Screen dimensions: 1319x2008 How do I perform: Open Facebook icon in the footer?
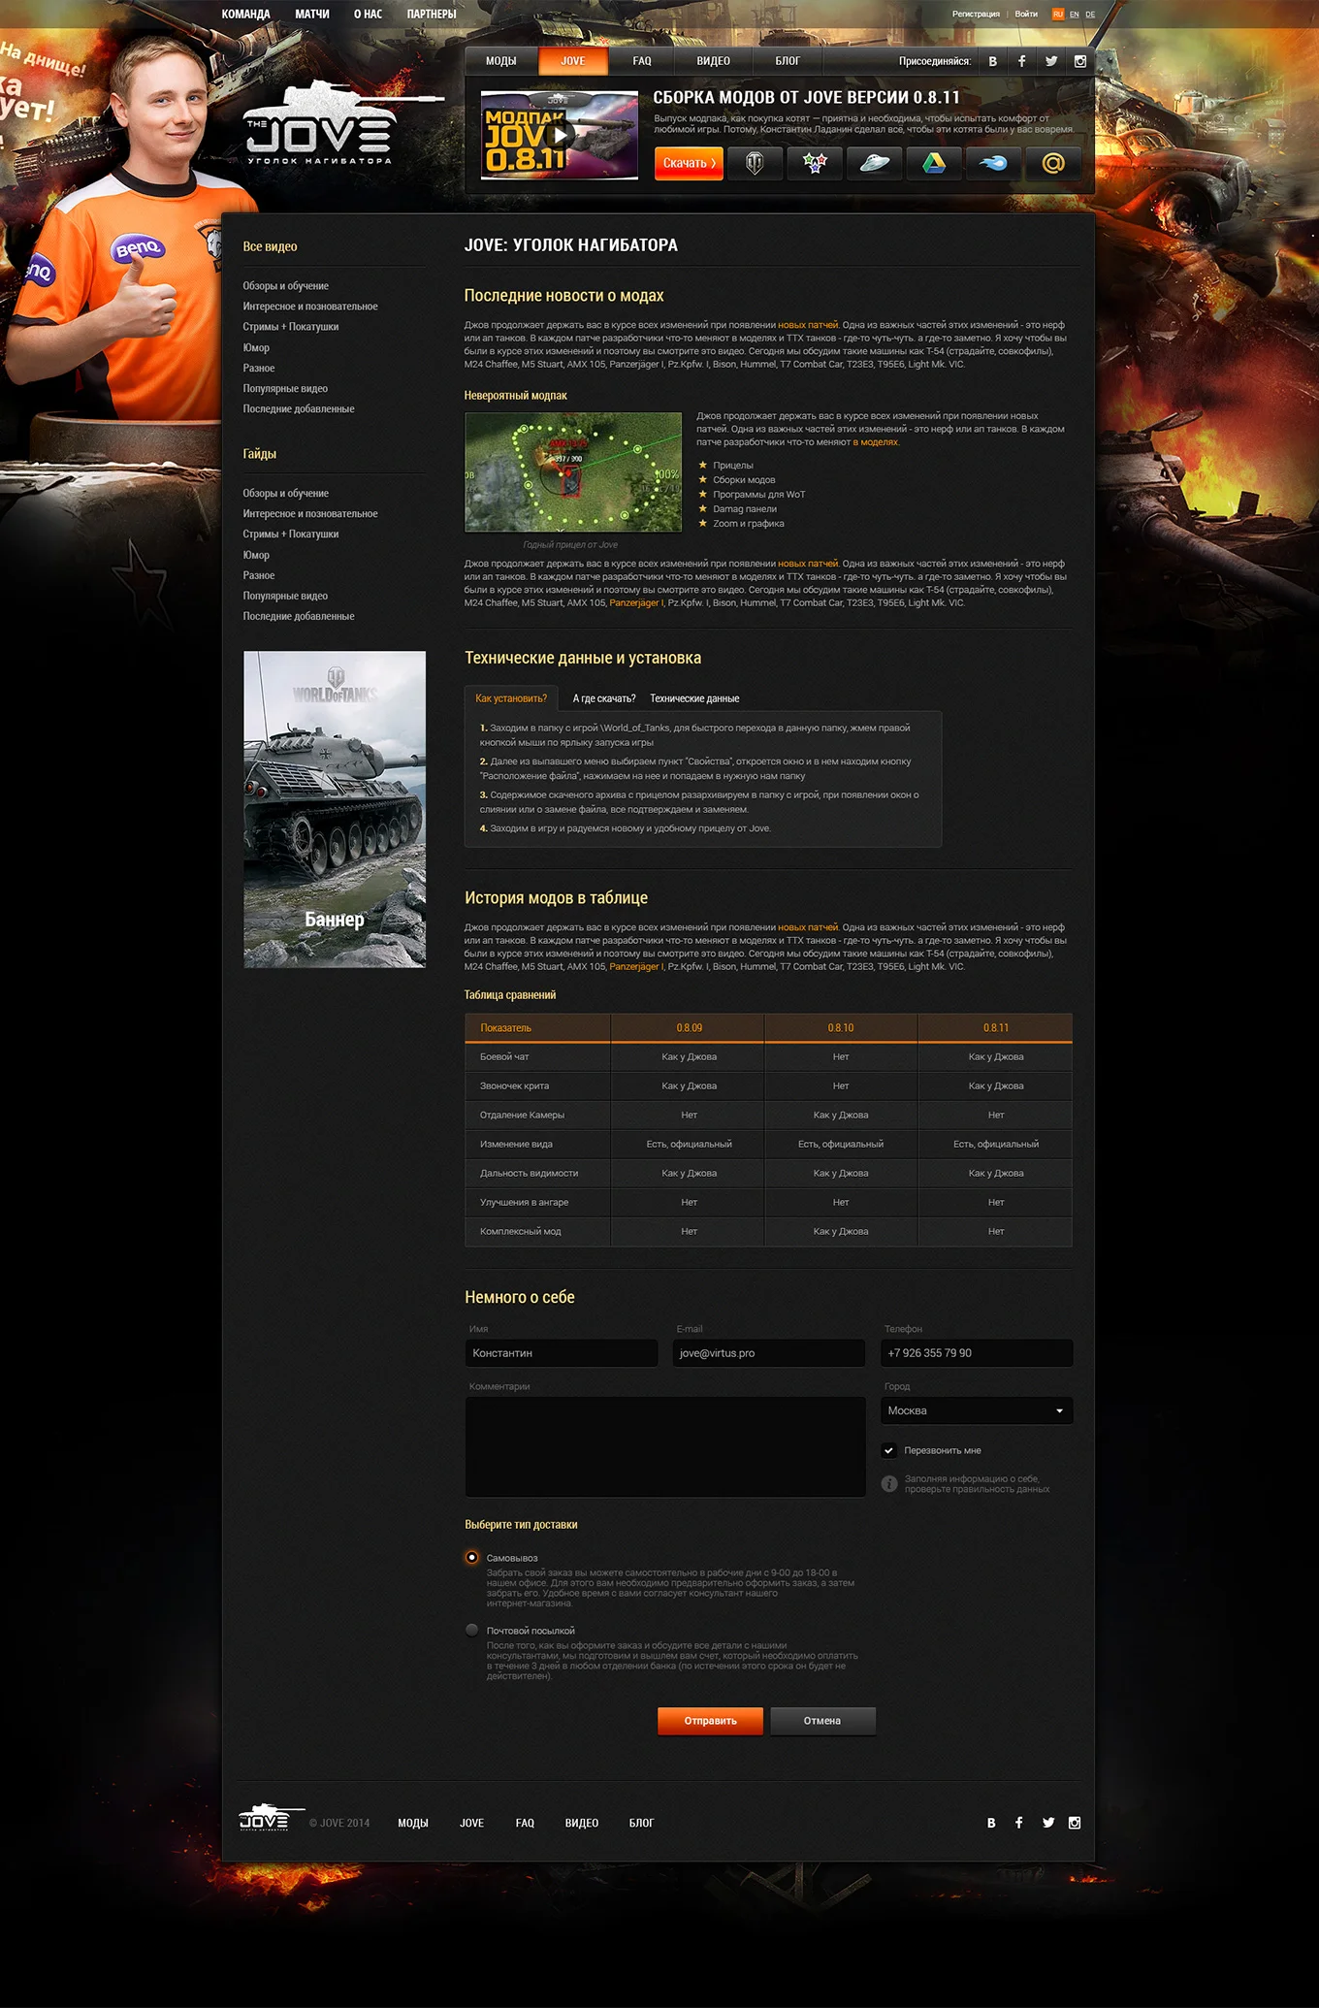1019,1823
